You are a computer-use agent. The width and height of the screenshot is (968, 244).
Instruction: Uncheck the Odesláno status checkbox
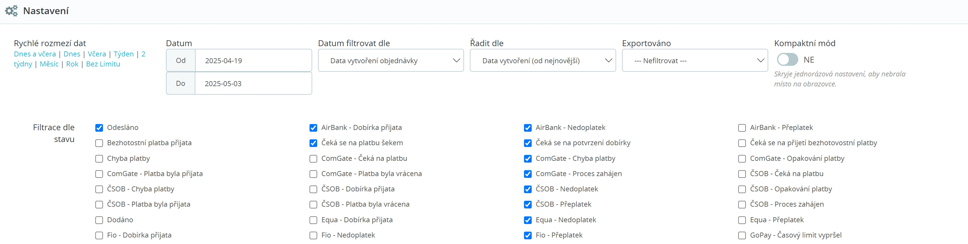tap(99, 128)
